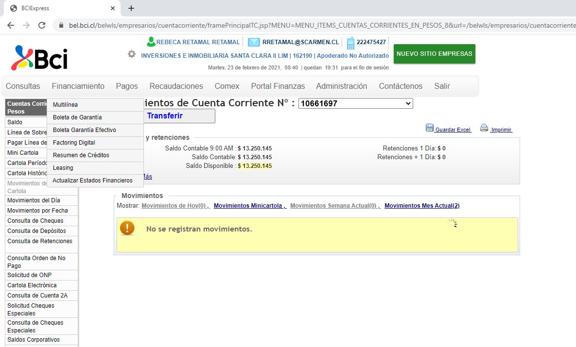Viewport: 576px width, 347px height.
Task: Expand the Administración menu
Action: click(341, 86)
